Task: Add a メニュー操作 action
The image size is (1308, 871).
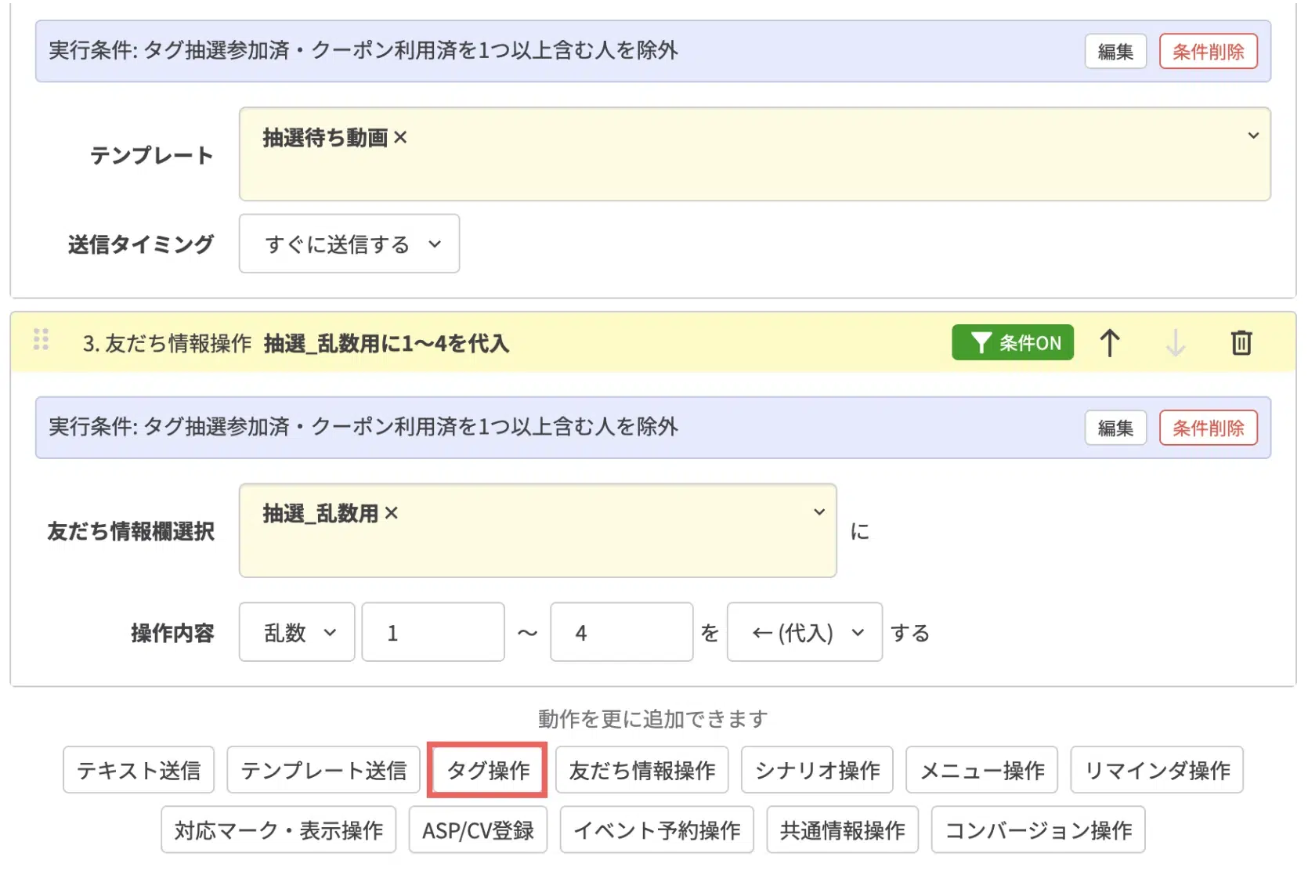Action: [x=981, y=770]
